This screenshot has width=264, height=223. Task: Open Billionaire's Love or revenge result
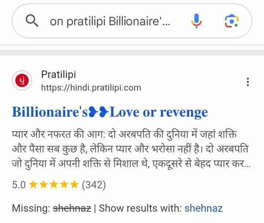(110, 112)
